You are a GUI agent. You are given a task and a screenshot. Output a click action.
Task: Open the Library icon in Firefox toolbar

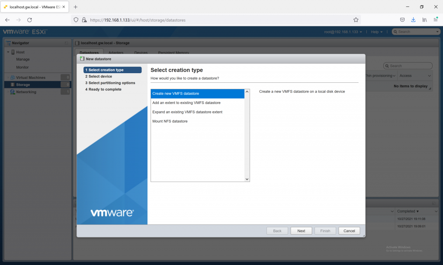tap(424, 20)
